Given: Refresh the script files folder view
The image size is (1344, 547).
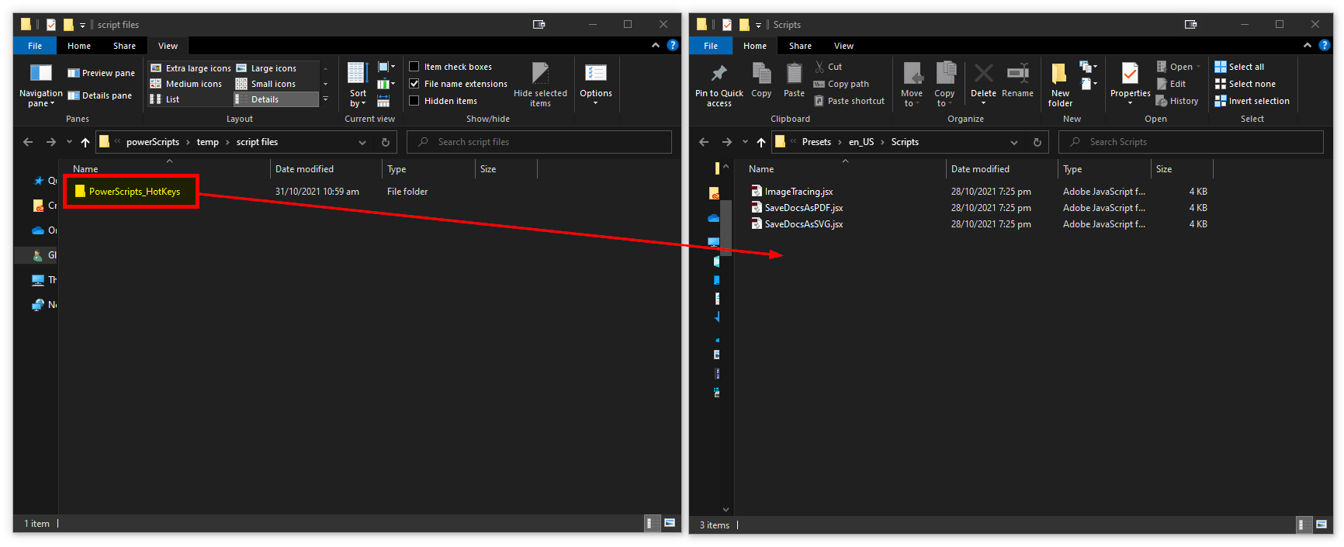Looking at the screenshot, I should [385, 142].
